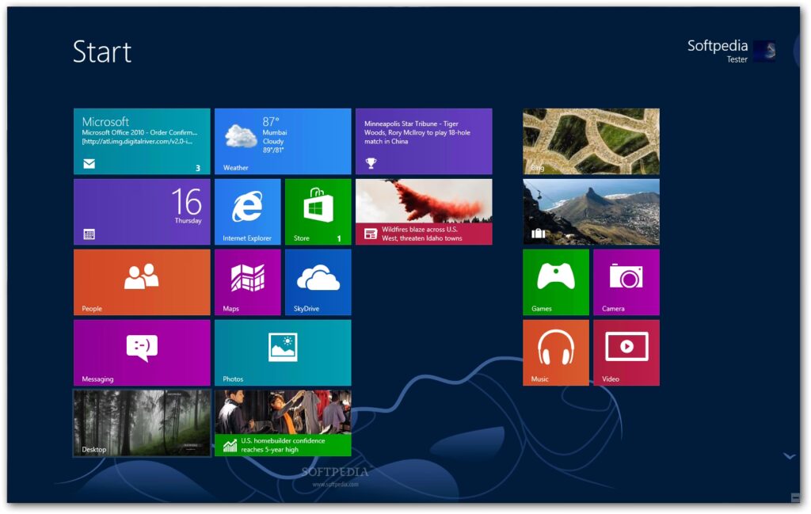The height and width of the screenshot is (514, 811).
Task: Open the Photos tile
Action: (282, 352)
